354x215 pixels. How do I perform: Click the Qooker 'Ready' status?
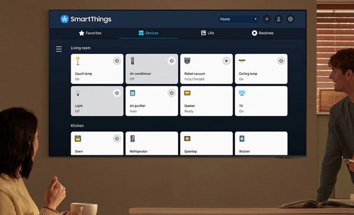(x=189, y=111)
